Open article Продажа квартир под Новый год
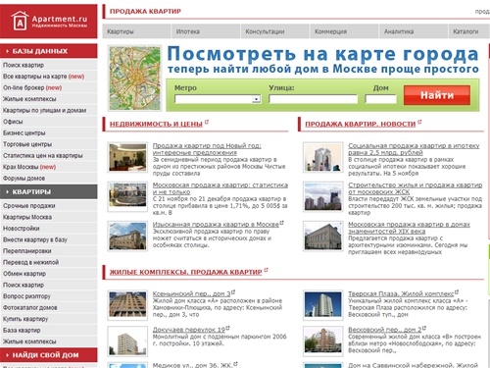Screen dimensions: 490x368 coord(207,149)
